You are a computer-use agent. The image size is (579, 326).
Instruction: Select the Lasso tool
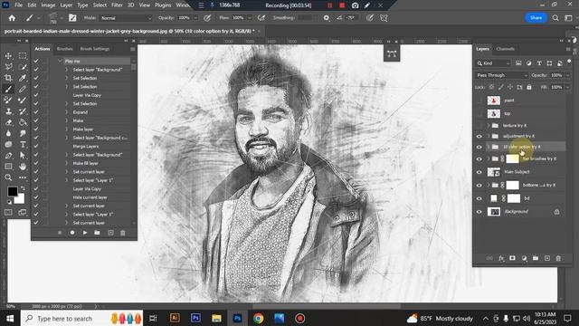point(8,67)
